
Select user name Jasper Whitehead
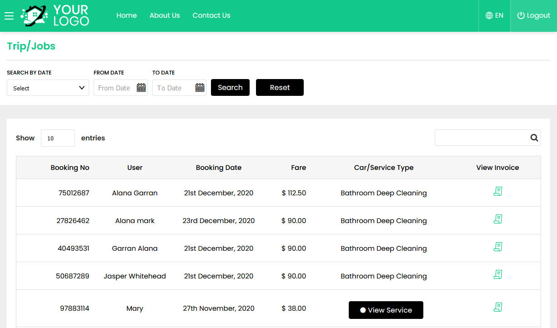(135, 276)
